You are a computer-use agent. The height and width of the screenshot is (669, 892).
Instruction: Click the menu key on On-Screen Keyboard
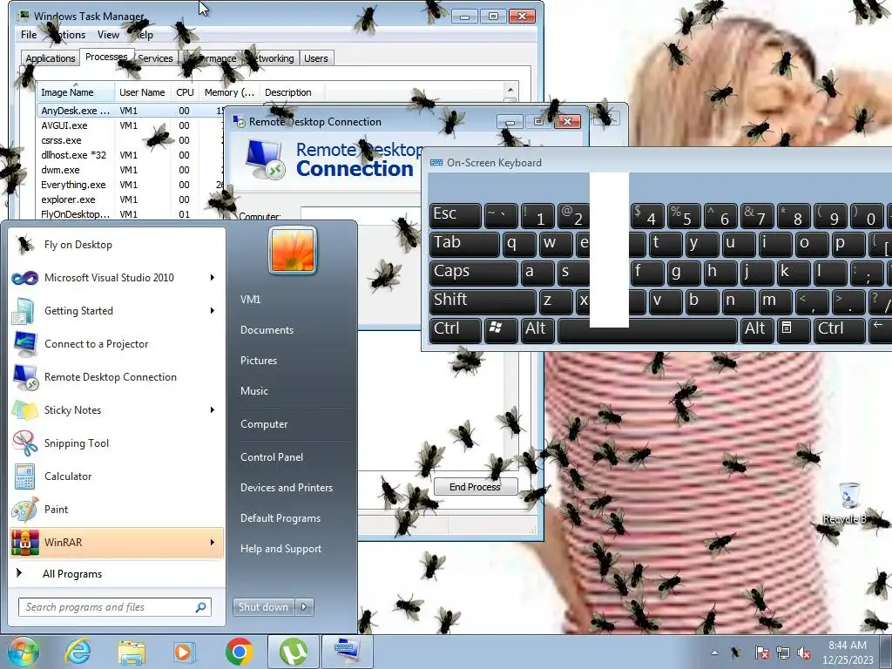tap(792, 329)
